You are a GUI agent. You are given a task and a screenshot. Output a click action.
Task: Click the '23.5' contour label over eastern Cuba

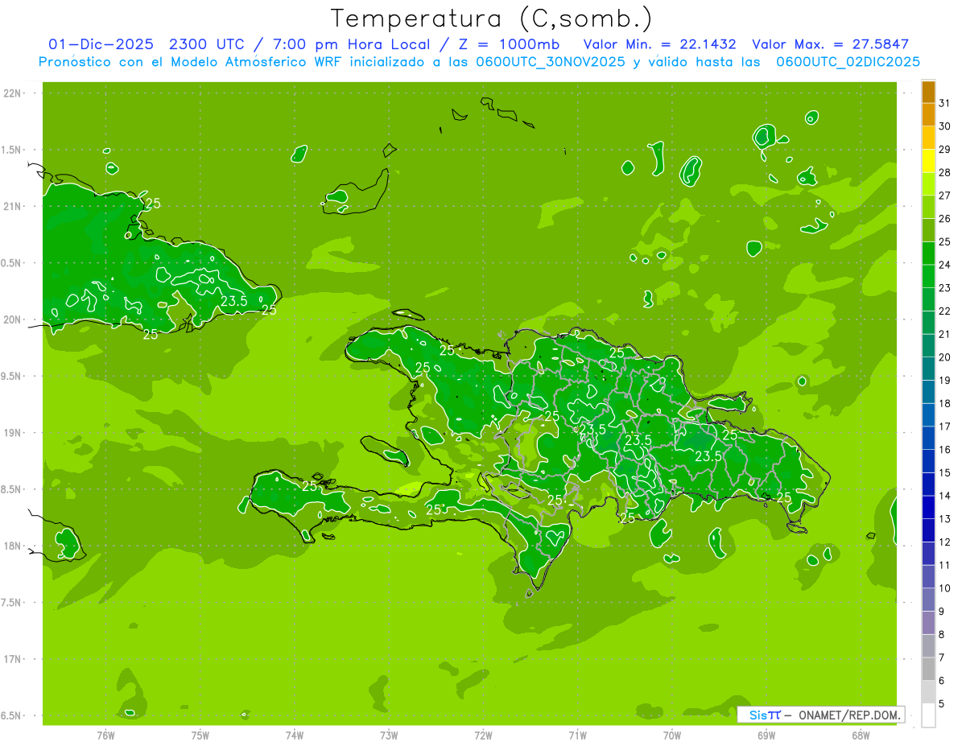point(233,301)
